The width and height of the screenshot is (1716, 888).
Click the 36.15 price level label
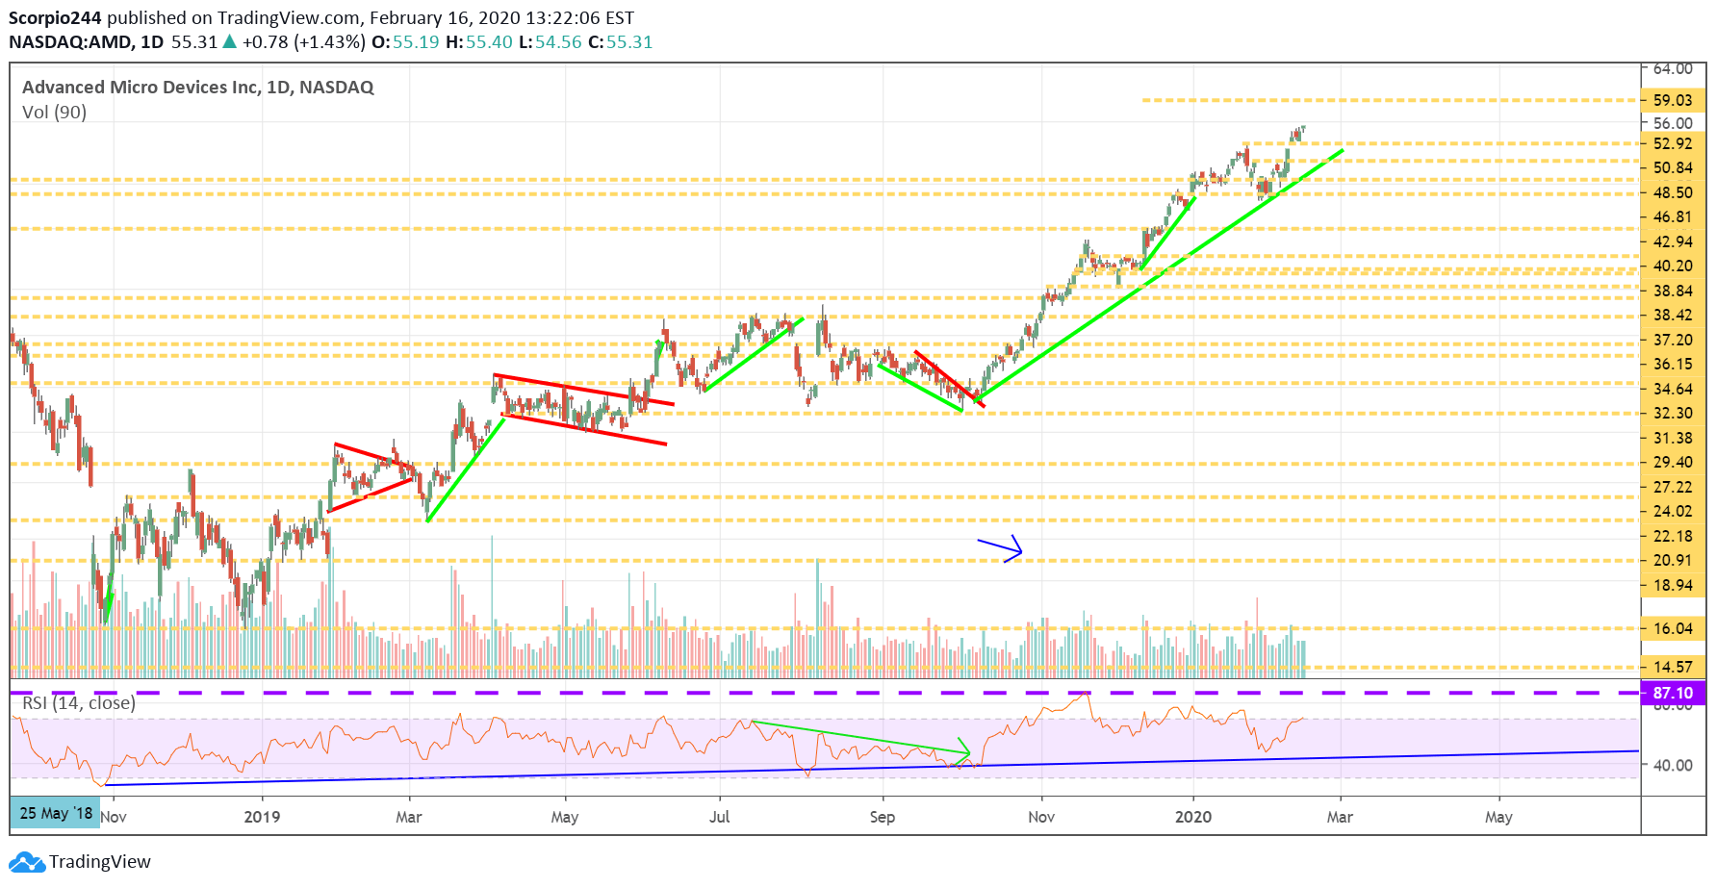point(1673,365)
